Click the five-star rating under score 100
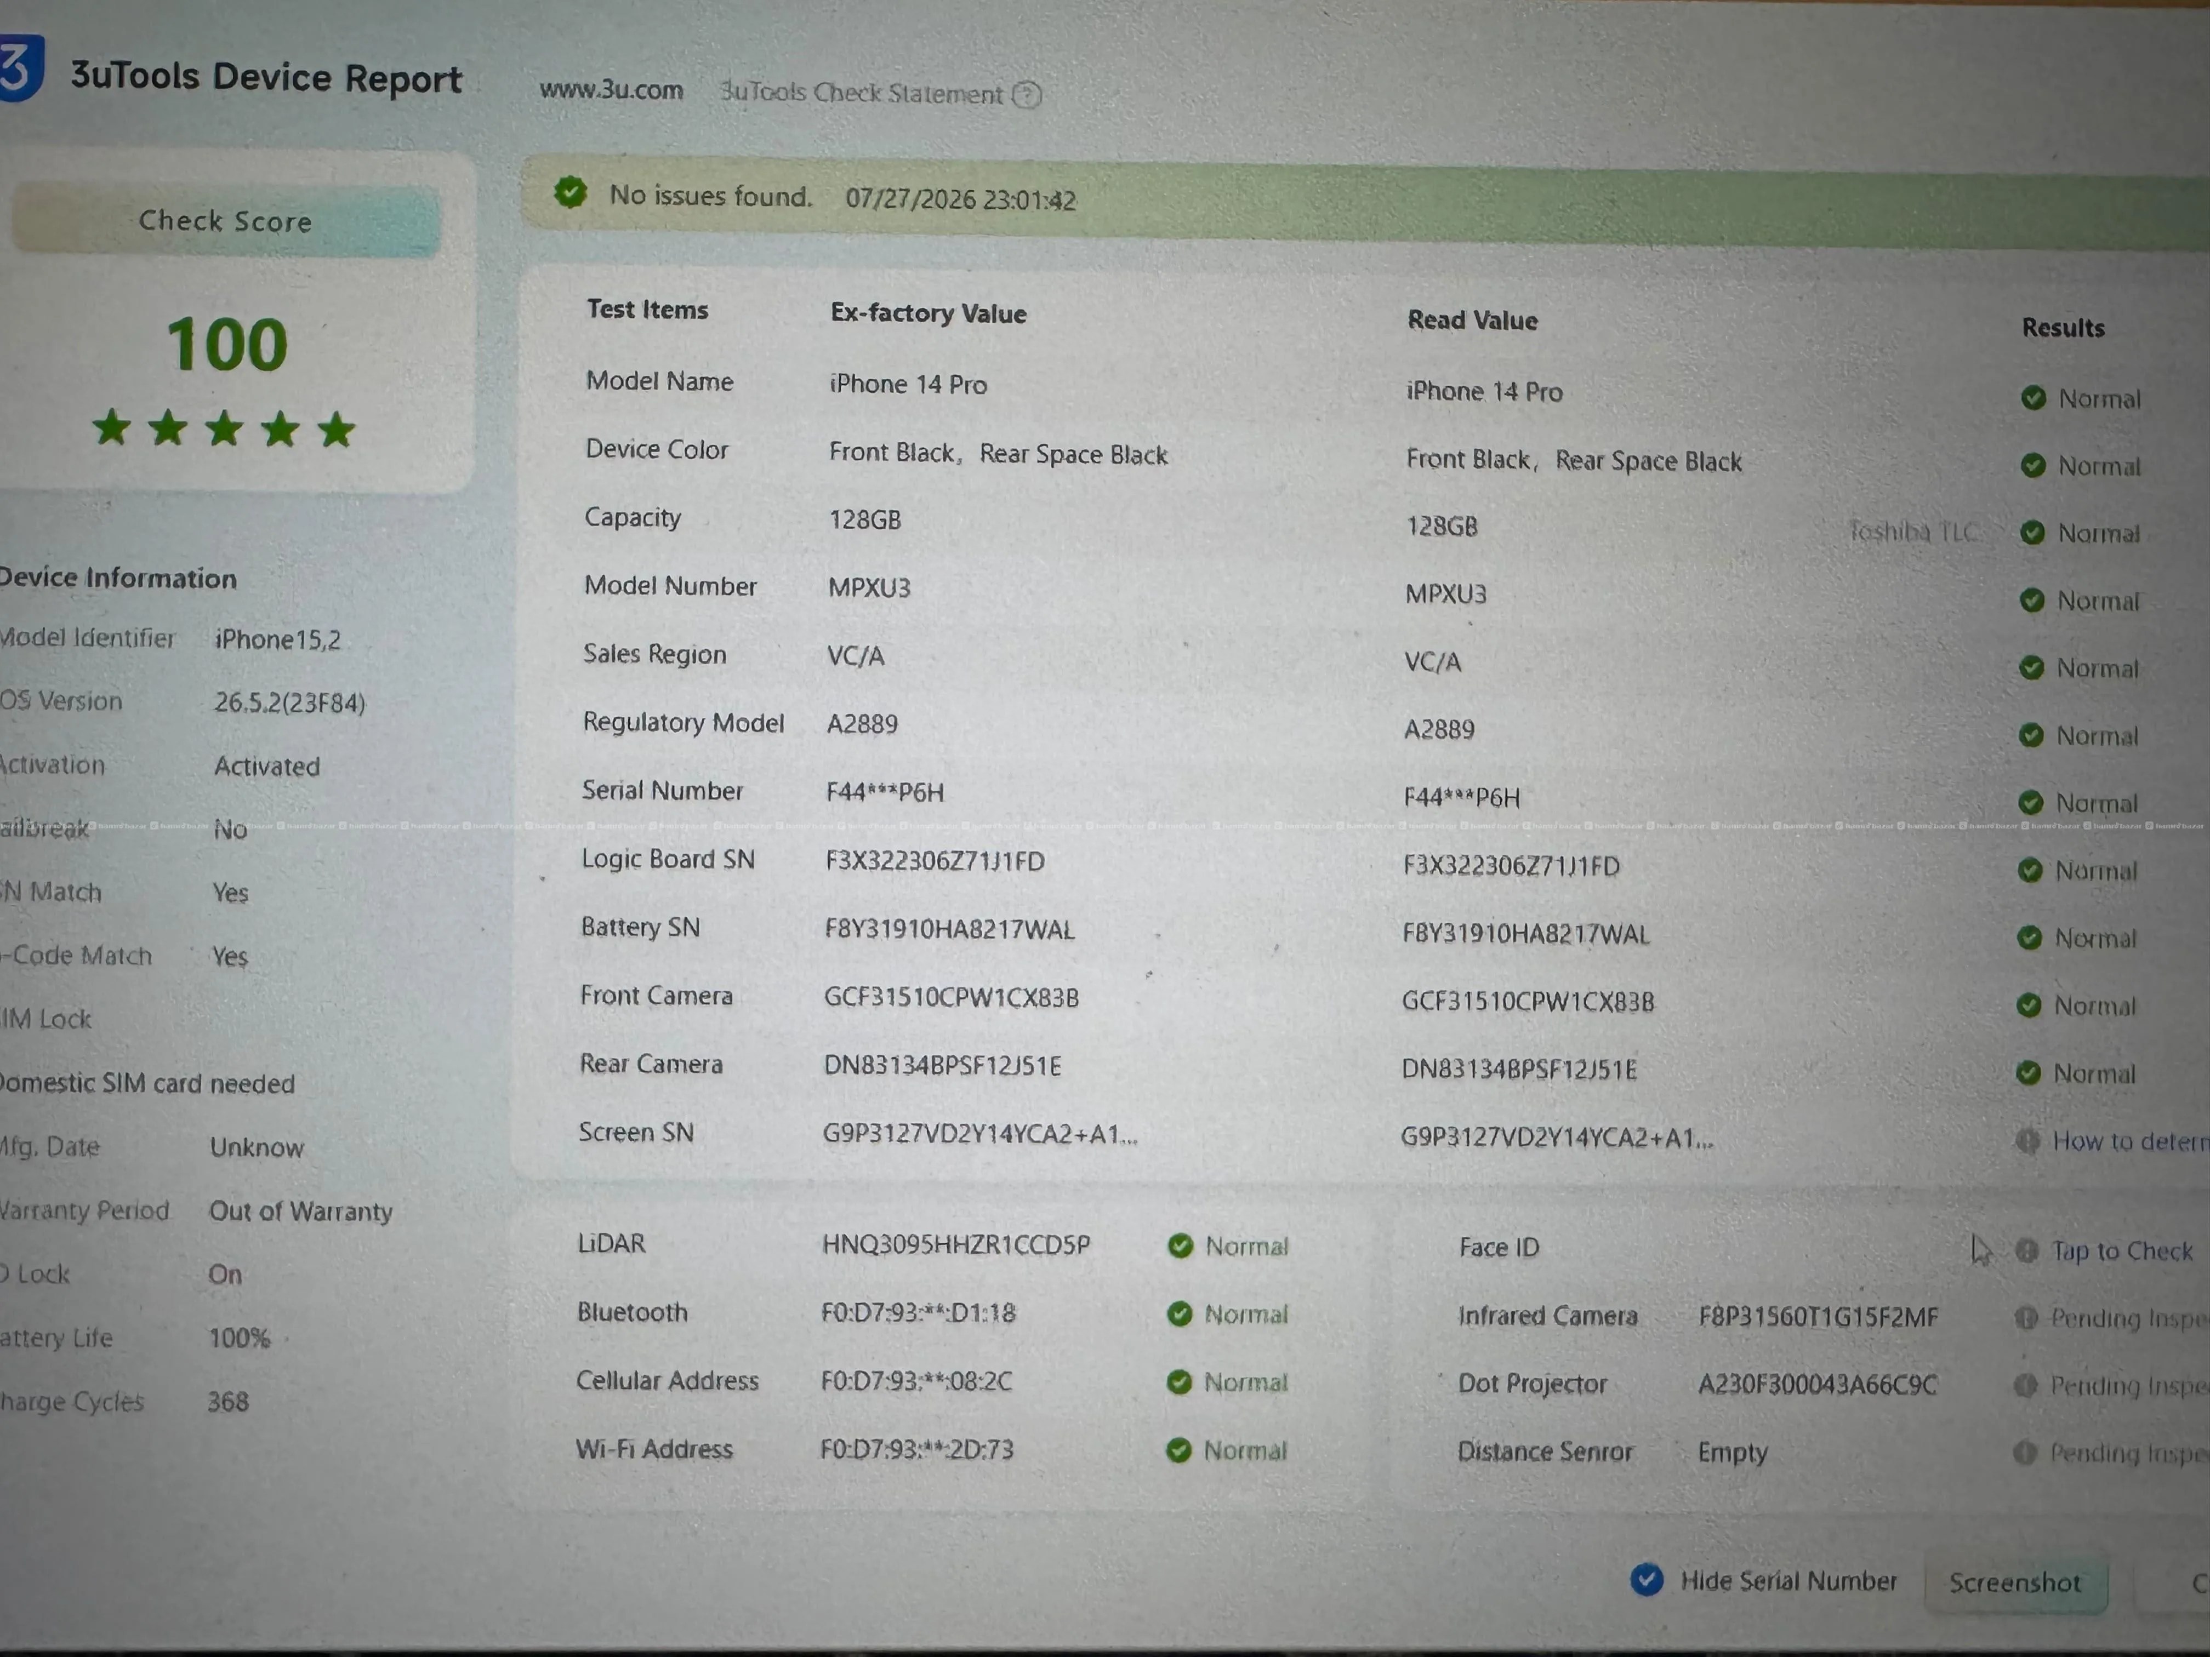 point(224,428)
